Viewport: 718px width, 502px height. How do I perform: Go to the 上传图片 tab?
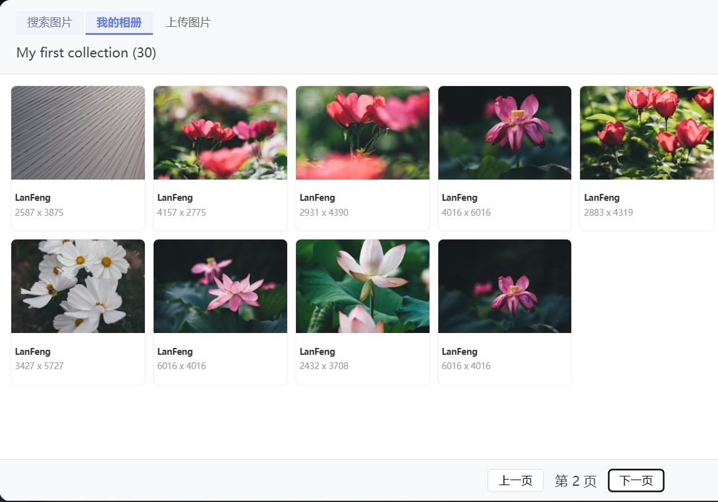pos(188,23)
